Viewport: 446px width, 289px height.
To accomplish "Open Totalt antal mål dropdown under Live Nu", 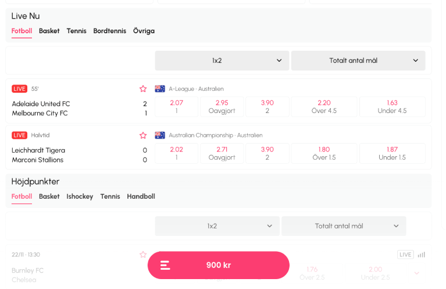I will click(358, 61).
